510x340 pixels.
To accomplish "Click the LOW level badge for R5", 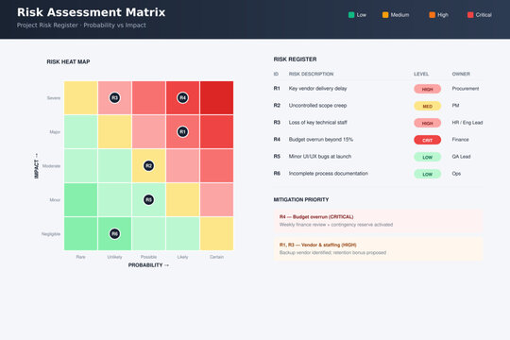I will click(x=428, y=157).
